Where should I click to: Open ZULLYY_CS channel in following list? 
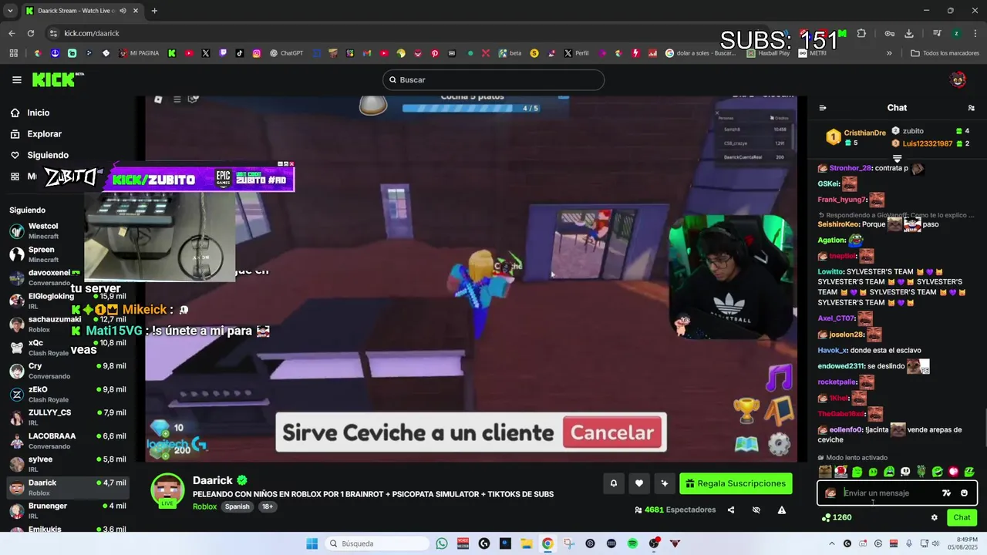68,417
